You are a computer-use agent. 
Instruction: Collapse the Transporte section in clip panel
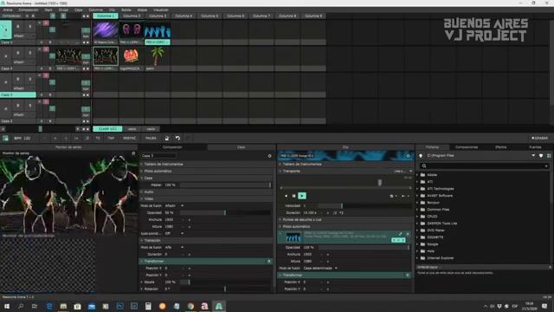coord(280,172)
